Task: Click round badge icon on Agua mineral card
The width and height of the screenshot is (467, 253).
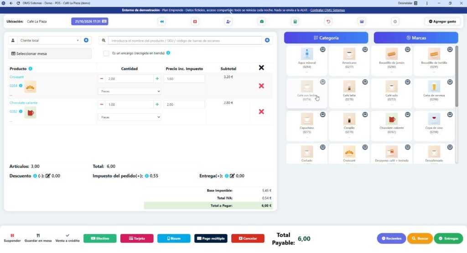Action: tap(322, 49)
